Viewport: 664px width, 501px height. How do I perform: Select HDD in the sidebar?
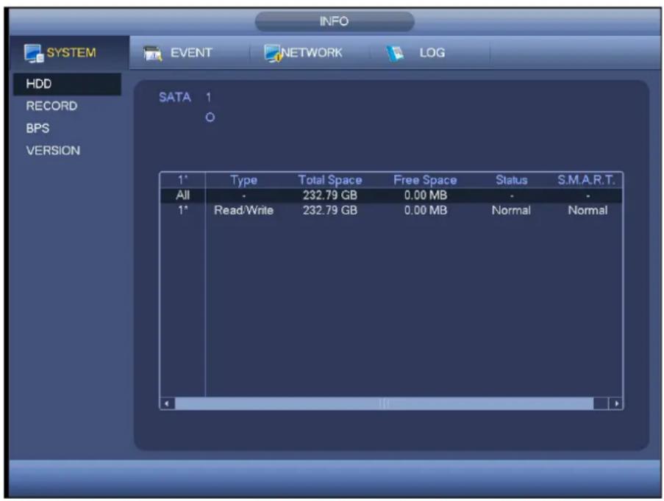click(x=67, y=84)
